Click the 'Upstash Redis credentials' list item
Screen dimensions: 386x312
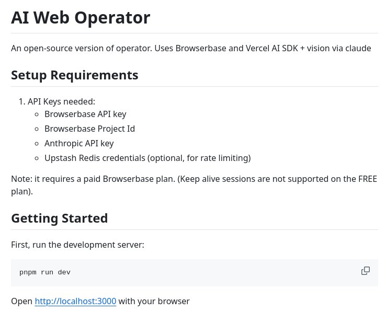coord(147,158)
